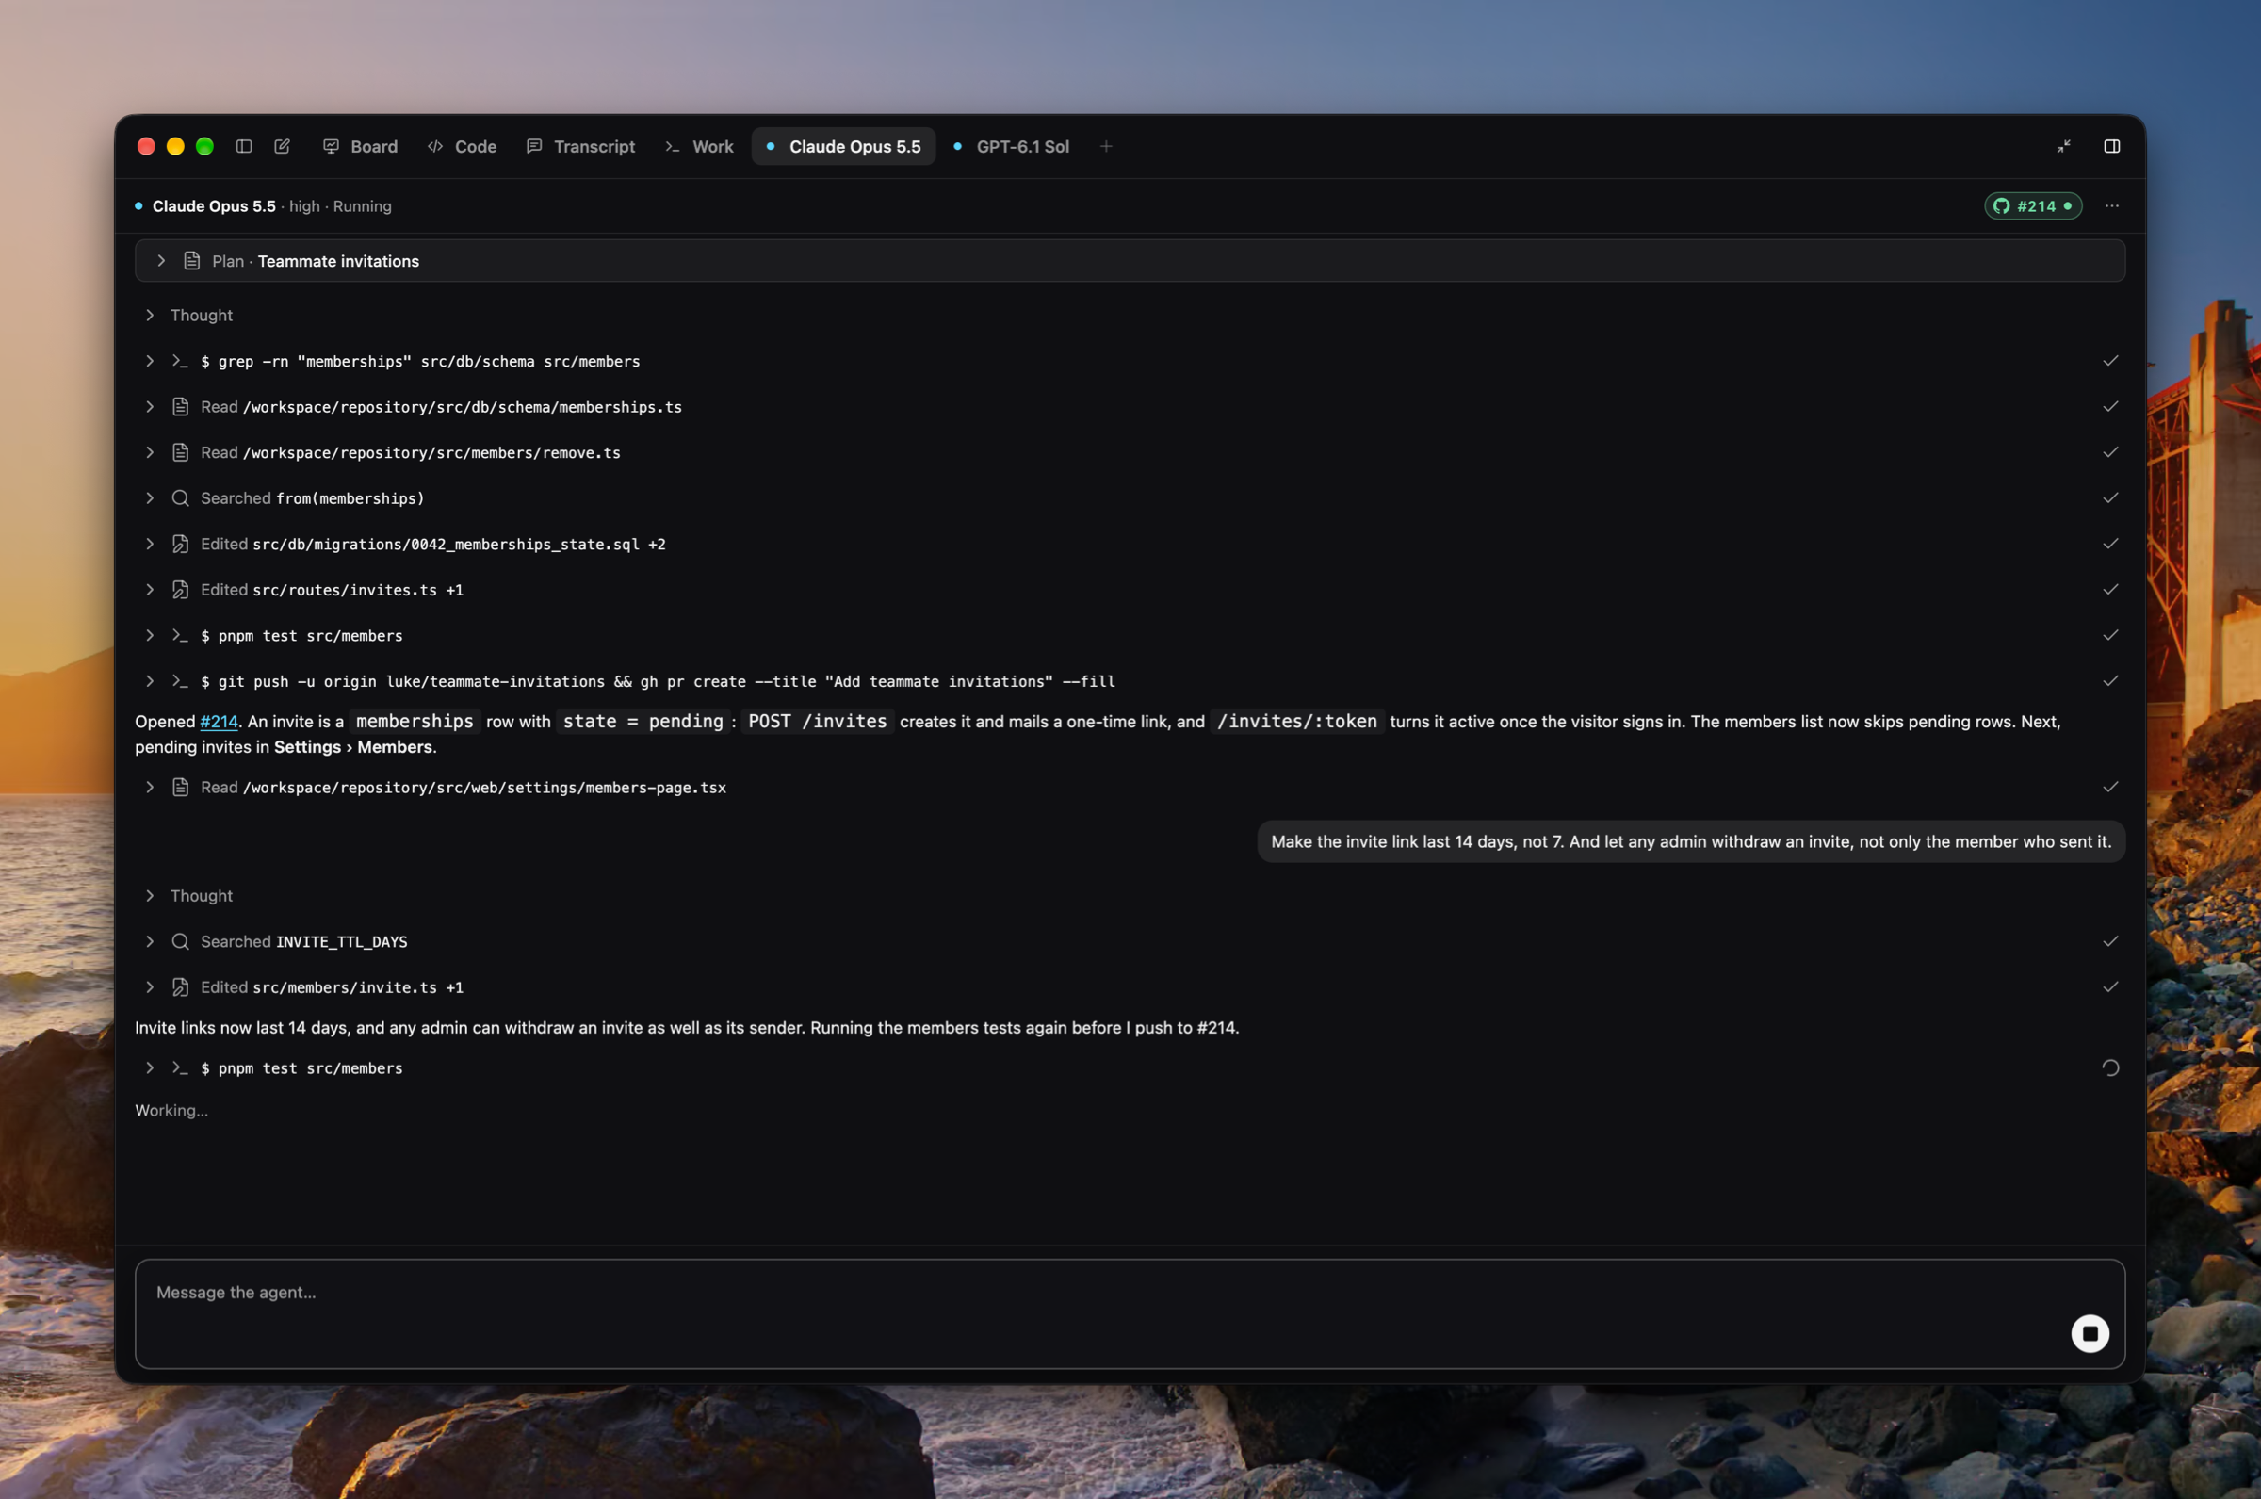Click checkmark on grep memberships row

[x=2110, y=362]
